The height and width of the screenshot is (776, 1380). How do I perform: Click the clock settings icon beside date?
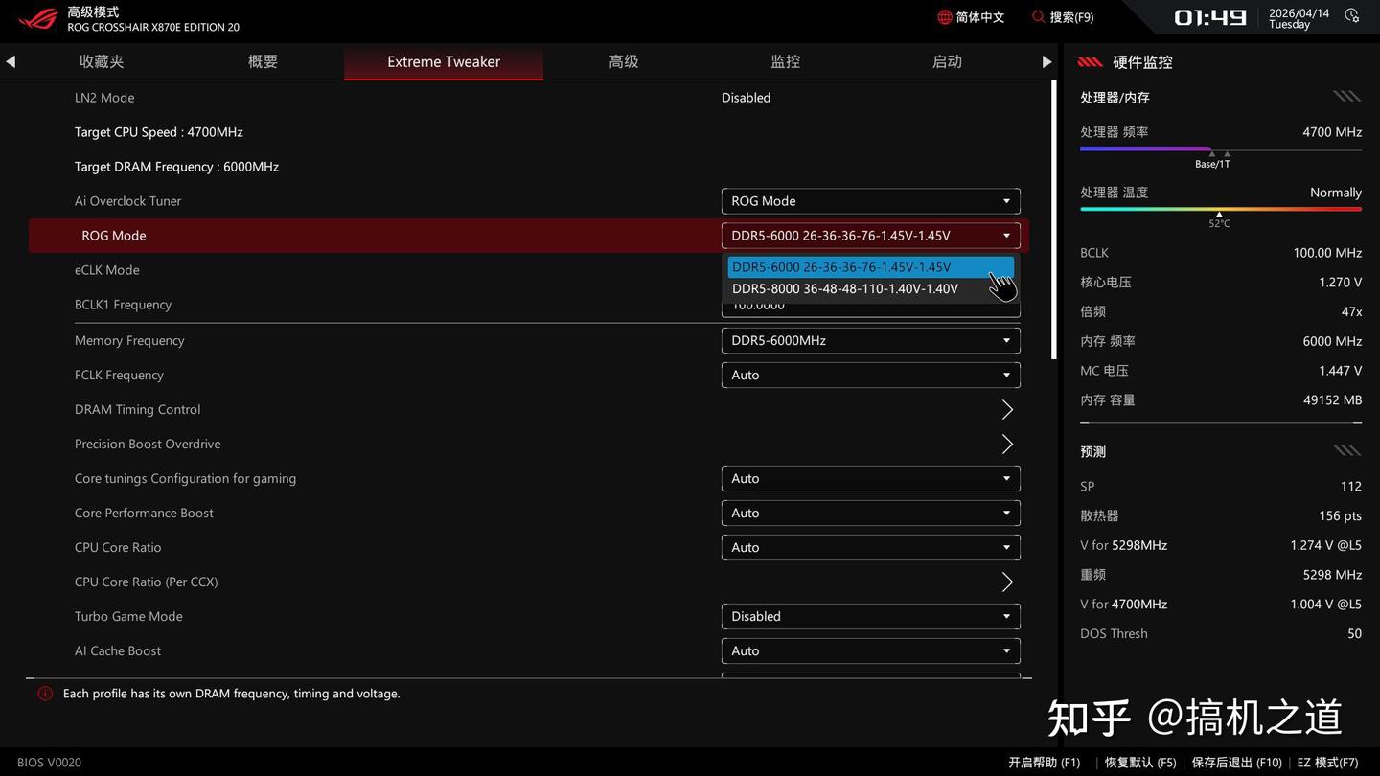[1352, 16]
